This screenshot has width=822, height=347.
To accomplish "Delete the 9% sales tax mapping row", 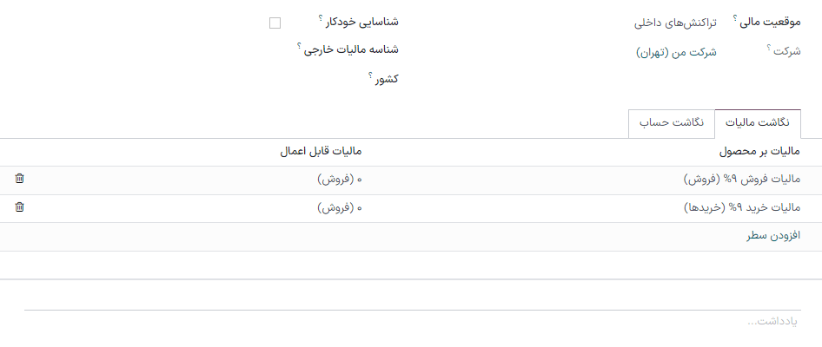I will pyautogui.click(x=20, y=179).
